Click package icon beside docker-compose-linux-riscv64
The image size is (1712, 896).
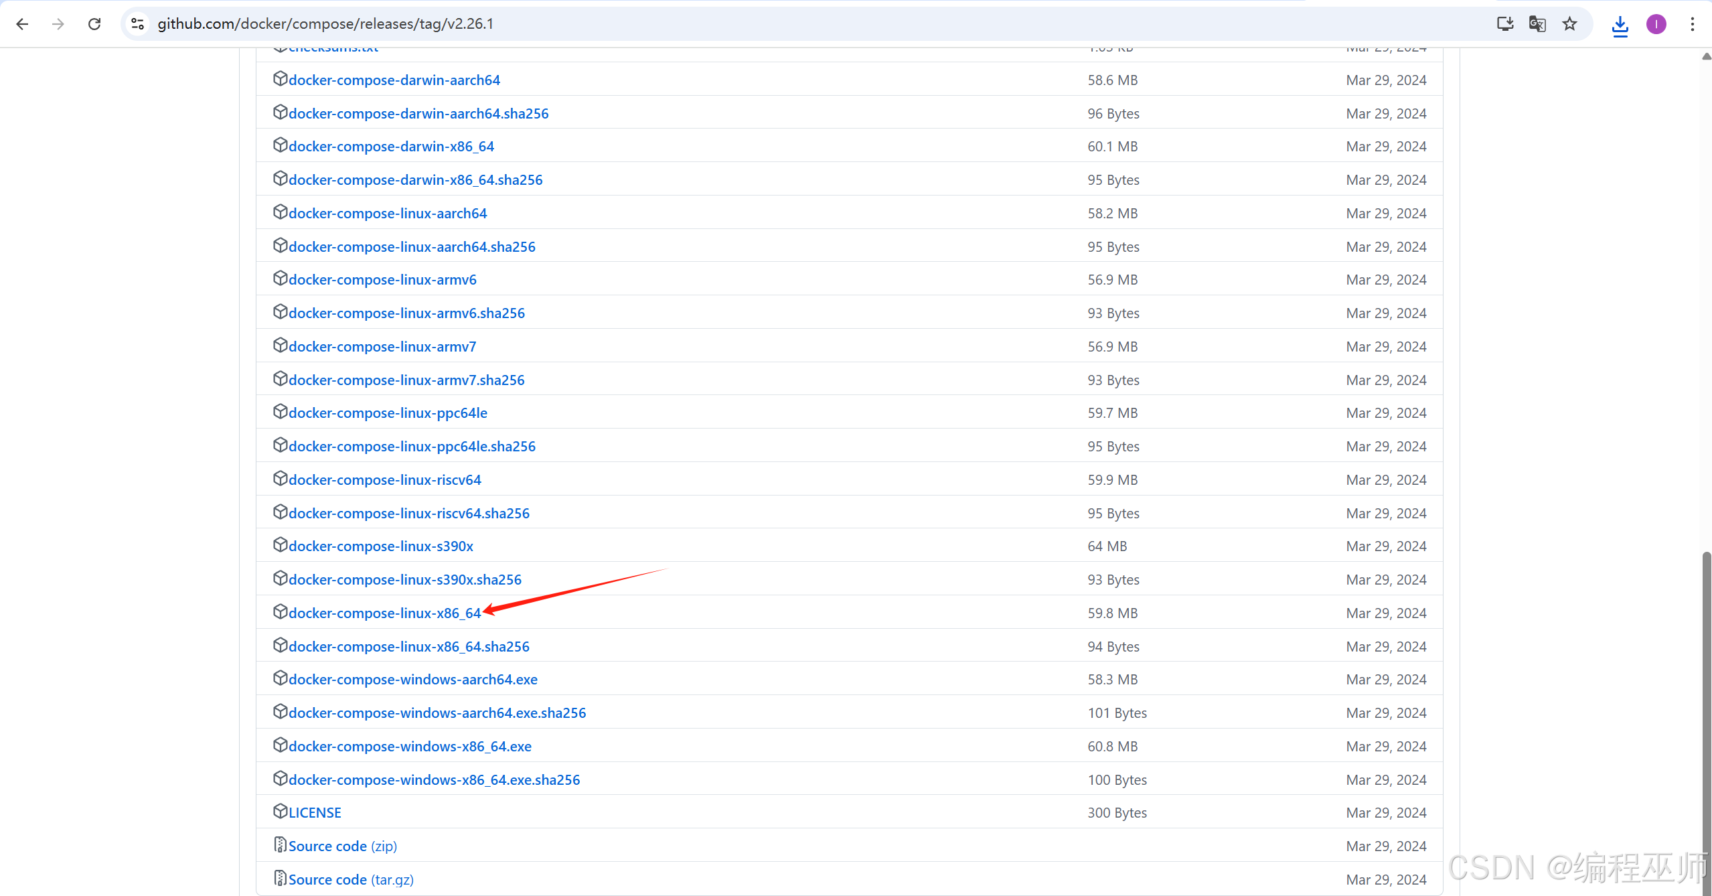(x=280, y=478)
